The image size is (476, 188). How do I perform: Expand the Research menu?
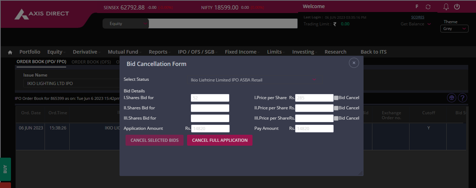[x=335, y=52]
